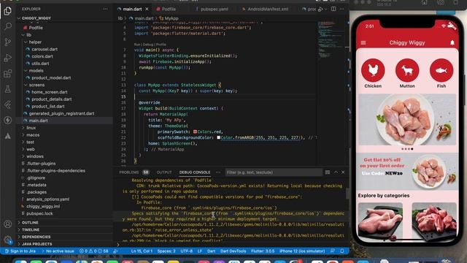Click the panel more tabs ellipsis
467x263 pixels.
point(218,172)
